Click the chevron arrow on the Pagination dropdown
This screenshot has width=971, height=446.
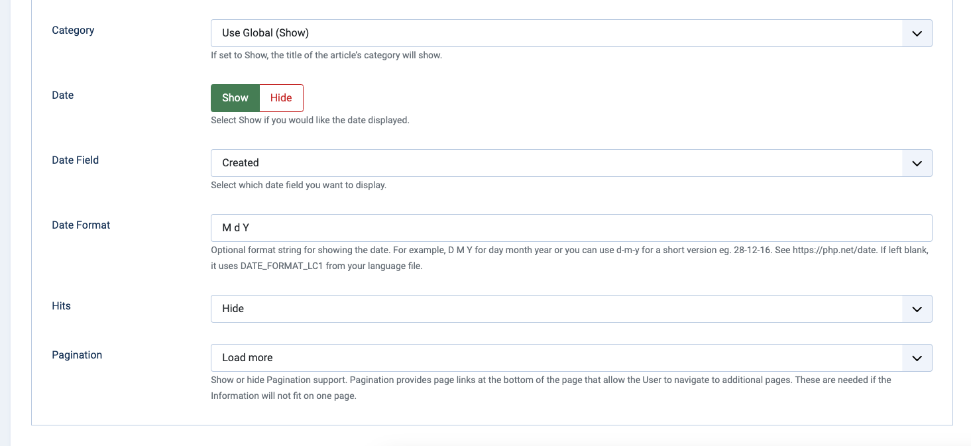click(x=917, y=358)
